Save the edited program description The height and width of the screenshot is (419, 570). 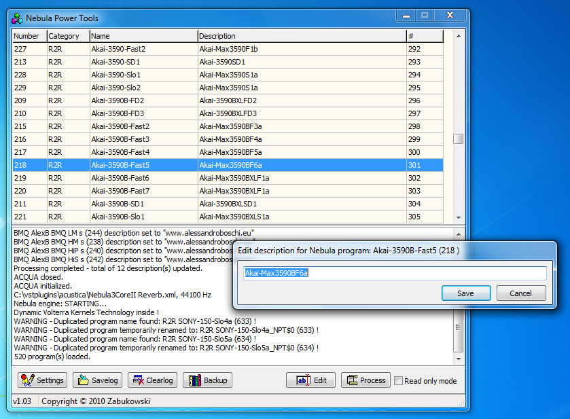[465, 293]
